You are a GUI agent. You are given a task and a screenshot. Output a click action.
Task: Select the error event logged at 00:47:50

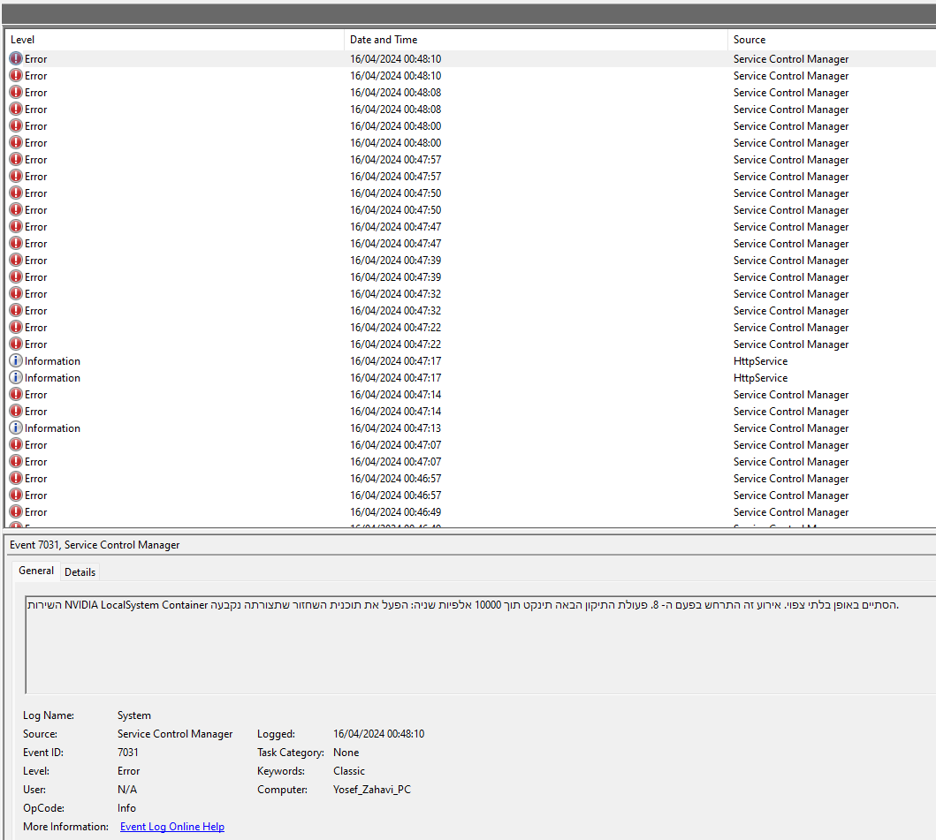coord(177,193)
